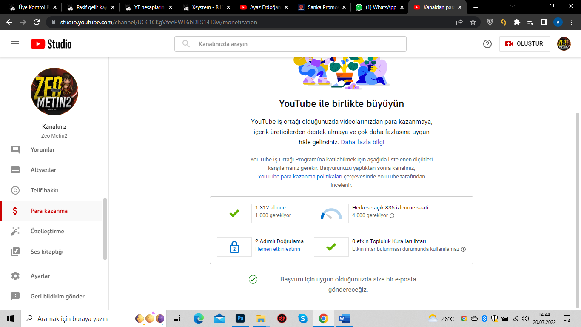Click the sidebar vertical scrollbar
The height and width of the screenshot is (327, 581).
105,229
